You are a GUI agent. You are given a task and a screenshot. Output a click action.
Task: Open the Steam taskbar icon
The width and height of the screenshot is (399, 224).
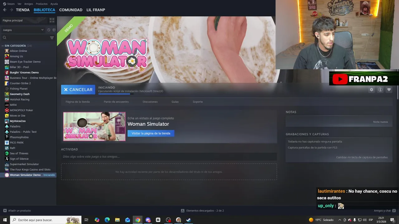click(189, 220)
